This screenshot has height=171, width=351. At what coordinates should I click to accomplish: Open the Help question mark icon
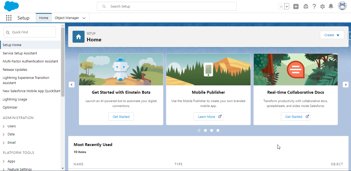[314, 7]
